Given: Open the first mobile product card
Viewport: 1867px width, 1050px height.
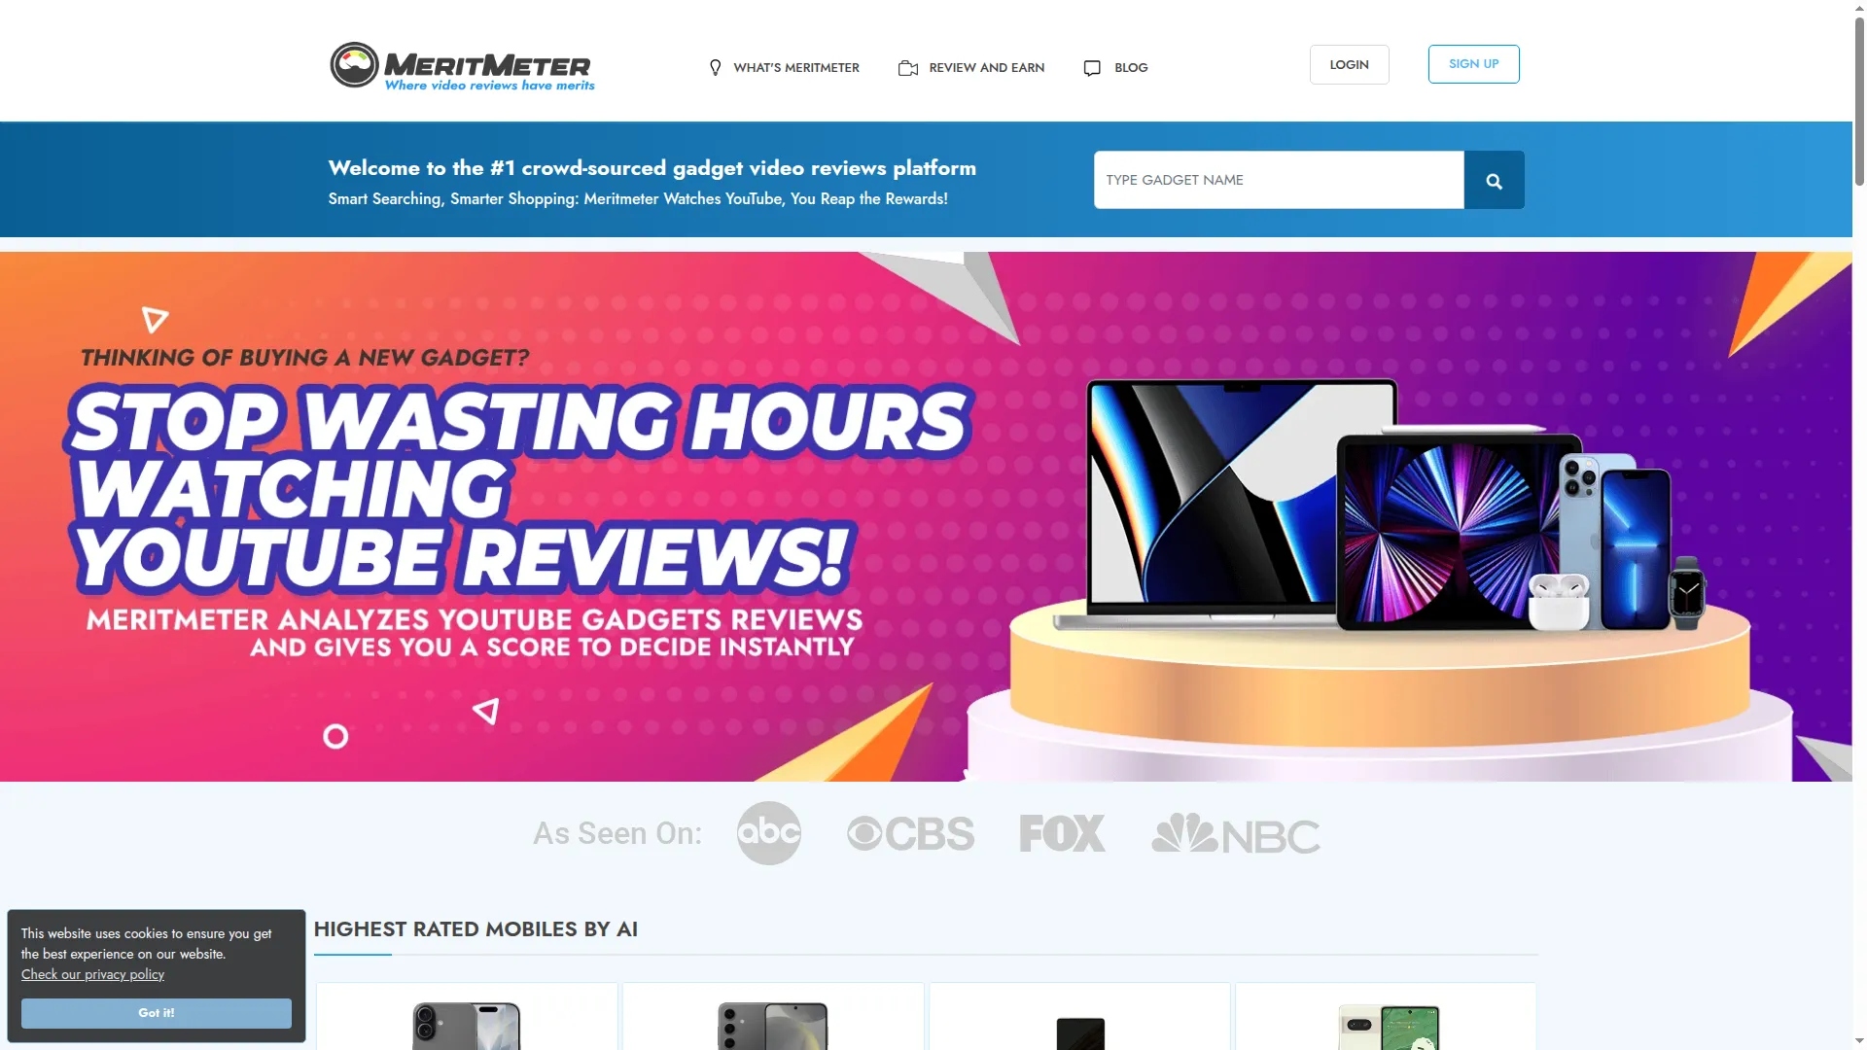Looking at the screenshot, I should coord(467,1017).
